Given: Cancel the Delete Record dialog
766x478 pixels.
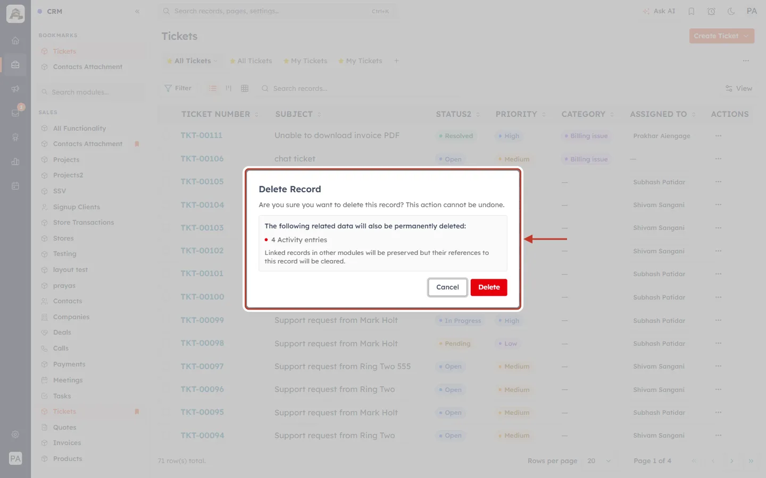Looking at the screenshot, I should 447,287.
